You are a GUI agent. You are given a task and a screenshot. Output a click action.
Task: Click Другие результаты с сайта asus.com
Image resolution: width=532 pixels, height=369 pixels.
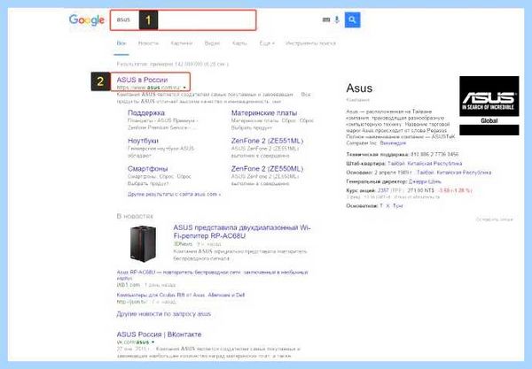point(174,195)
